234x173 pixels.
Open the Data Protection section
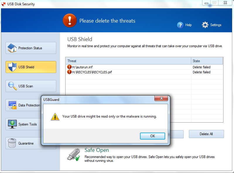coord(23,105)
